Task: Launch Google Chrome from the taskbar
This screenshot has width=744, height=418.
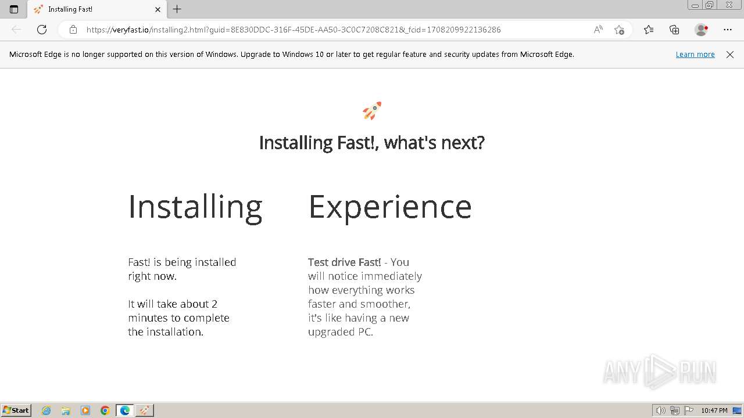Action: [x=105, y=410]
